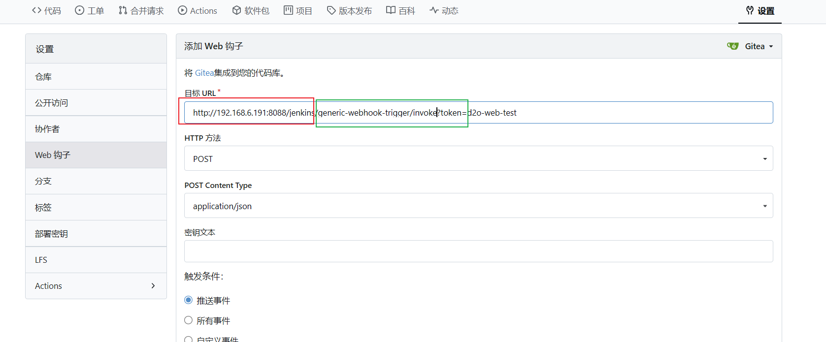The image size is (826, 342).
Task: Click the packages cube icon
Action: pos(236,10)
